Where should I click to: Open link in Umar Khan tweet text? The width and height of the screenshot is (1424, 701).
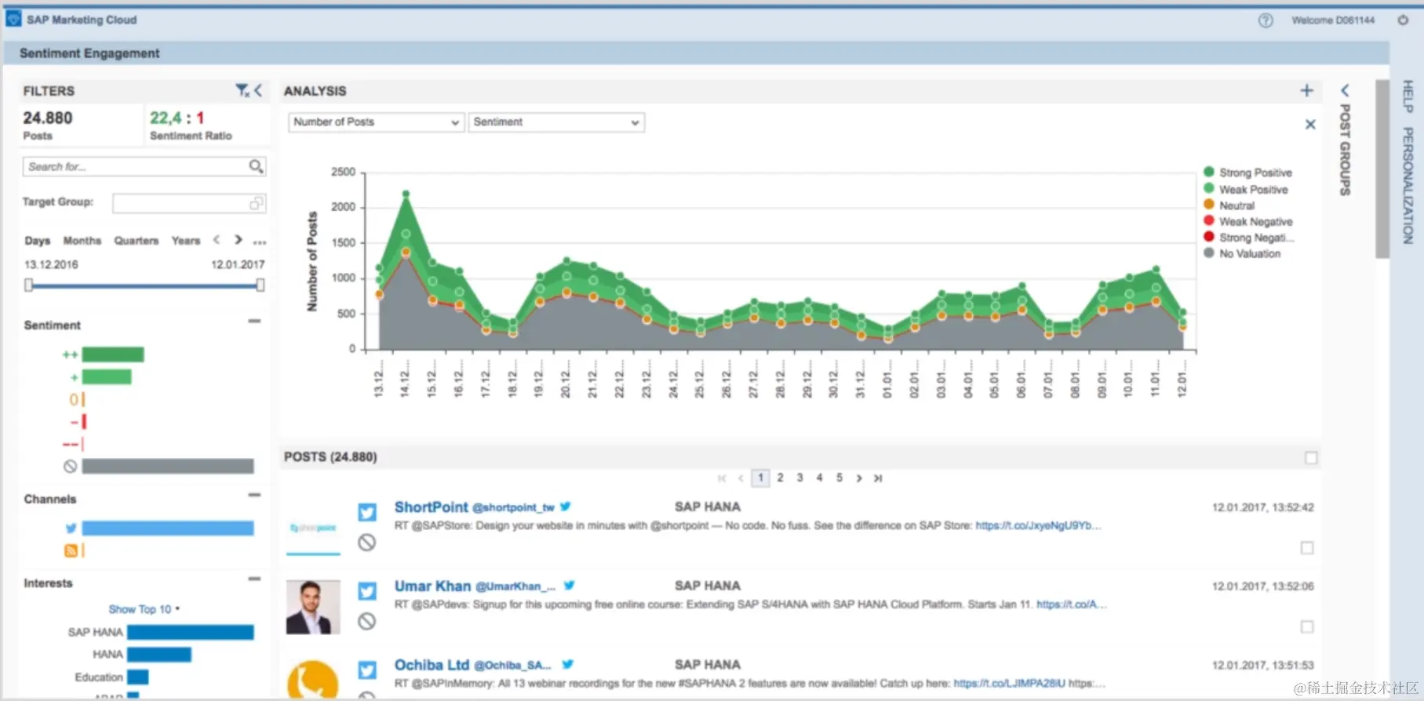point(1072,605)
